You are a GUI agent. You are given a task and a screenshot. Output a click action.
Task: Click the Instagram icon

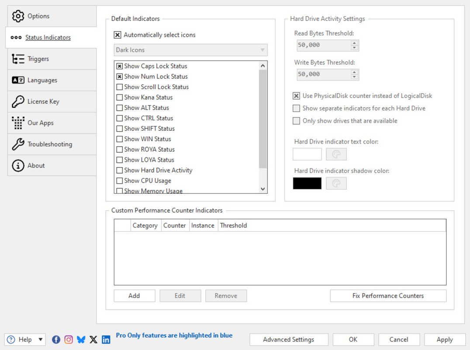[x=68, y=339]
